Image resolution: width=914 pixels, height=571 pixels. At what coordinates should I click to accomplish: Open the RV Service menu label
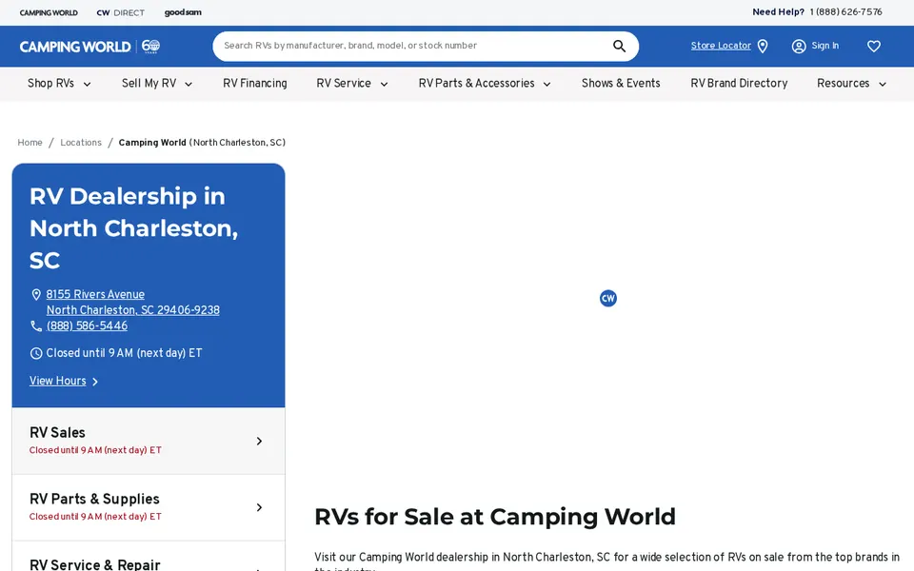344,84
